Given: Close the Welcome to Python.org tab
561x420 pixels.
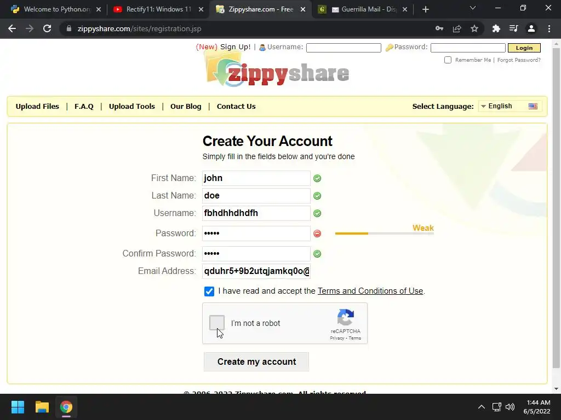Looking at the screenshot, I should (x=99, y=10).
